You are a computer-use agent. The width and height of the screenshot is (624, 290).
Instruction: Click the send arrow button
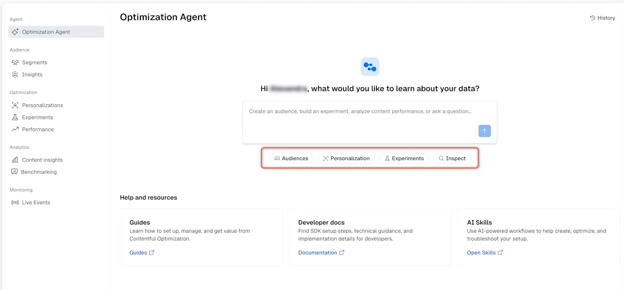(485, 131)
